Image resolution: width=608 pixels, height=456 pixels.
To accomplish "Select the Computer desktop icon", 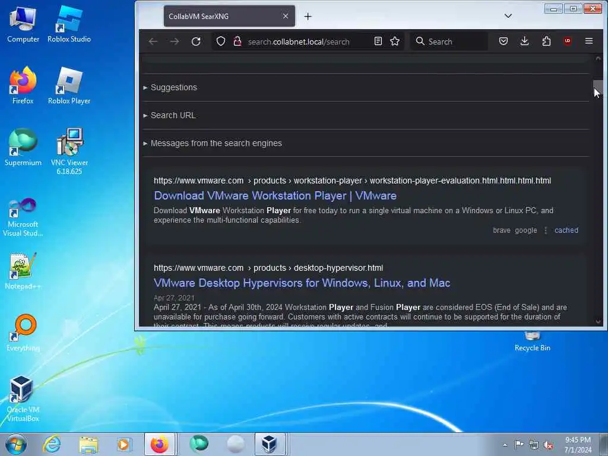I will point(23,25).
